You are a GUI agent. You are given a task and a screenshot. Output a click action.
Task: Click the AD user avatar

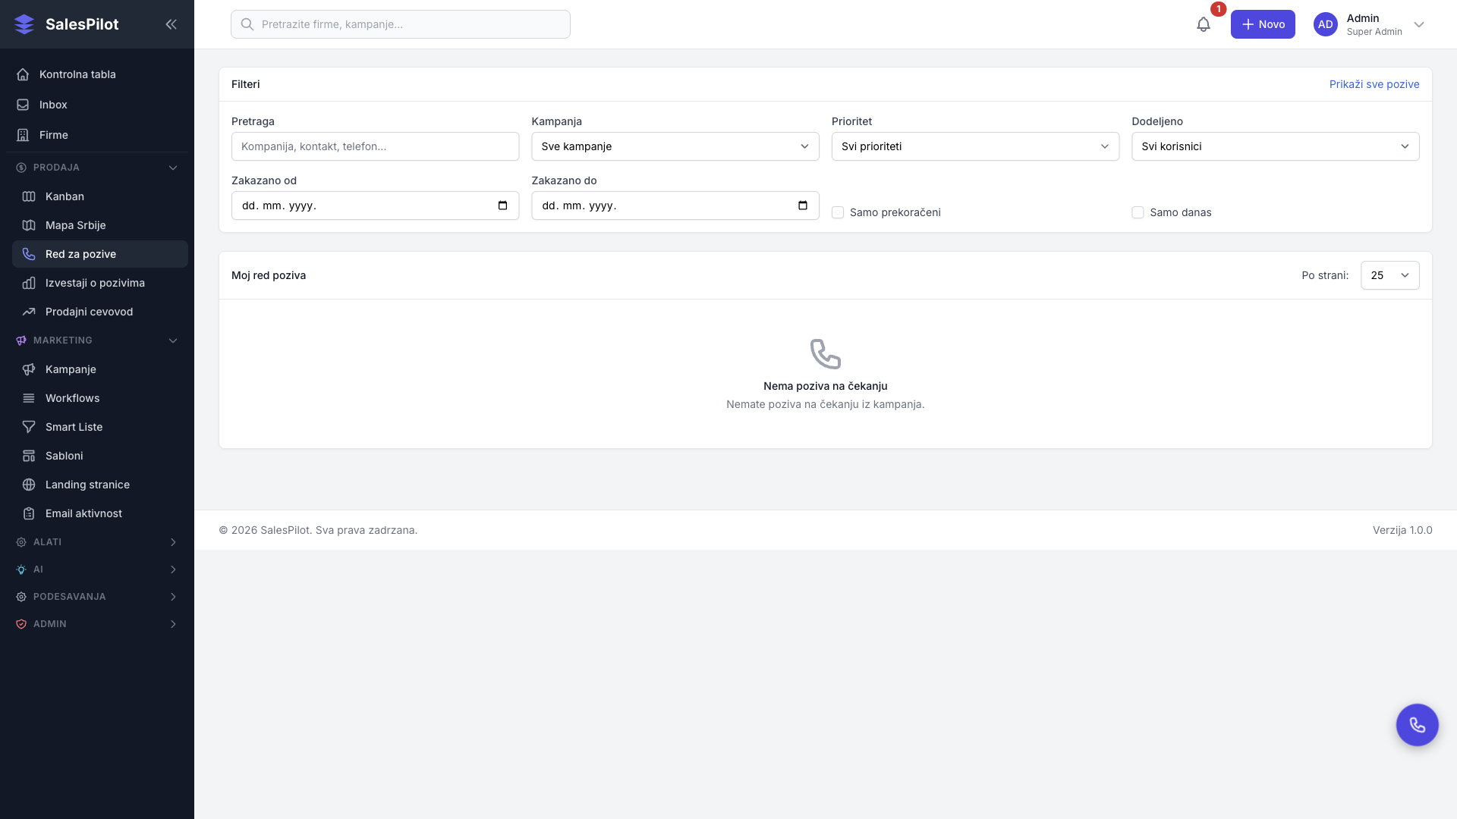coord(1325,24)
